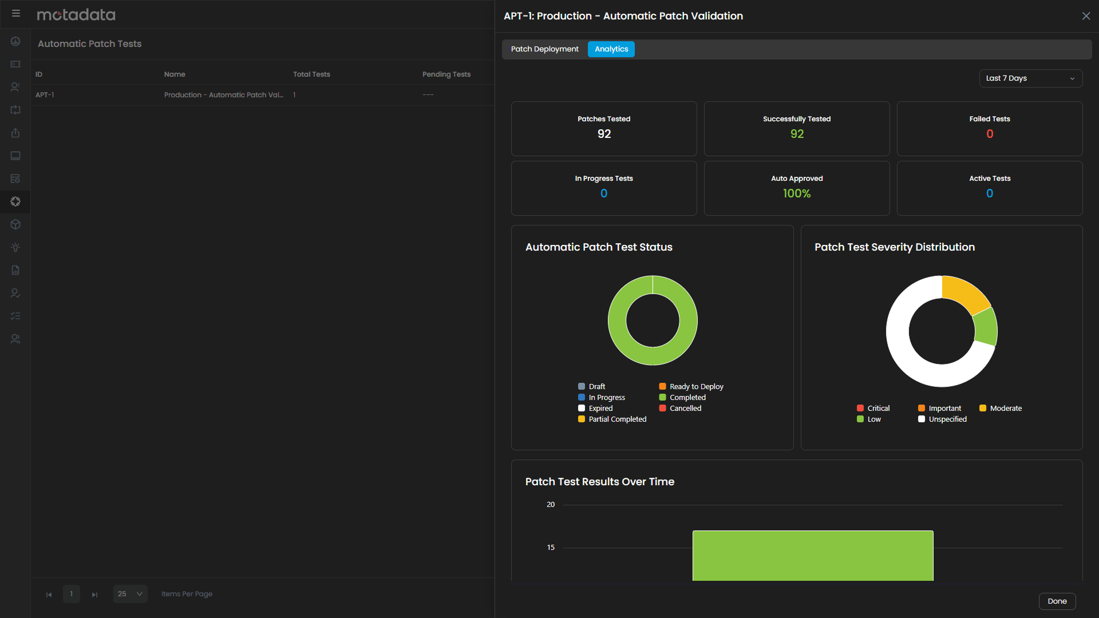The image size is (1099, 618).
Task: Open the Last 7 Days dropdown
Action: (1030, 78)
